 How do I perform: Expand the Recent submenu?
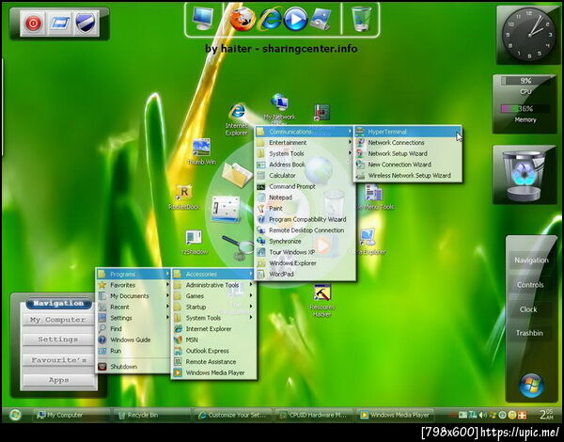[x=133, y=307]
